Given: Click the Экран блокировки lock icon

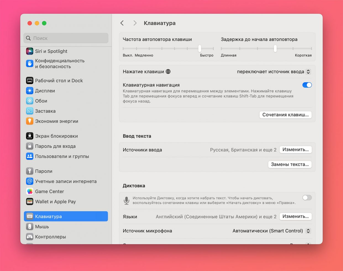Looking at the screenshot, I should [30, 136].
